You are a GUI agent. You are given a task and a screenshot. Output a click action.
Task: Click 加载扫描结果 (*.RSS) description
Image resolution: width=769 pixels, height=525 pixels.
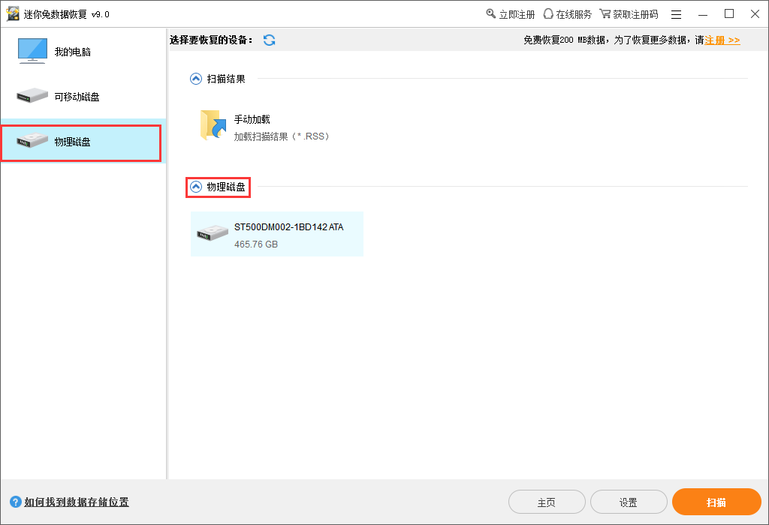[x=282, y=136]
